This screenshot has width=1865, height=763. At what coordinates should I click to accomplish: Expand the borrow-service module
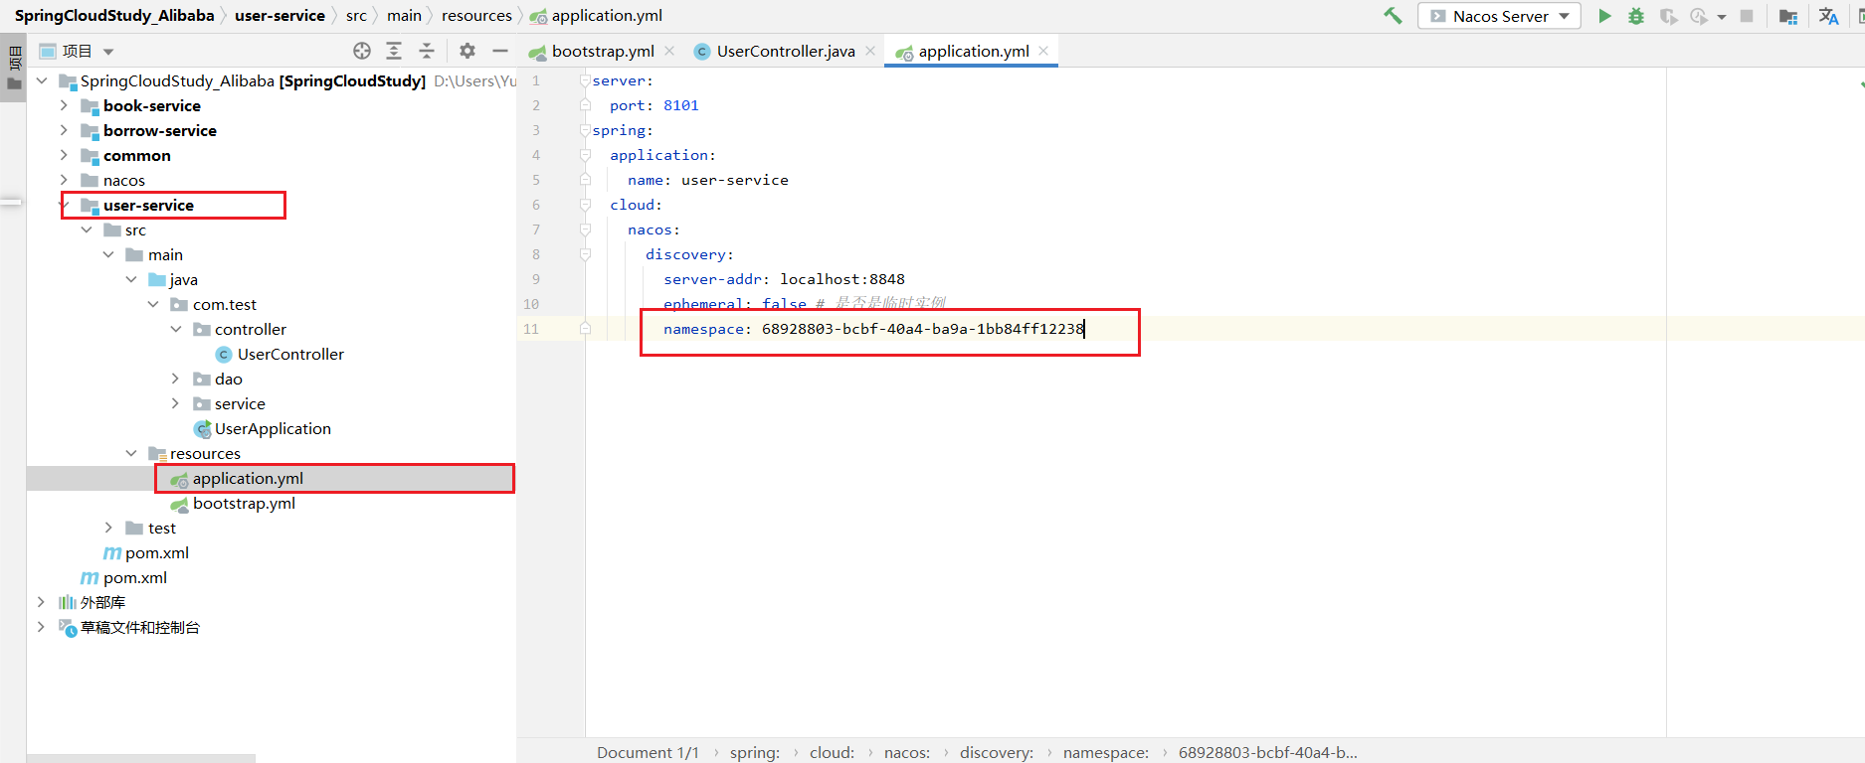(x=64, y=130)
